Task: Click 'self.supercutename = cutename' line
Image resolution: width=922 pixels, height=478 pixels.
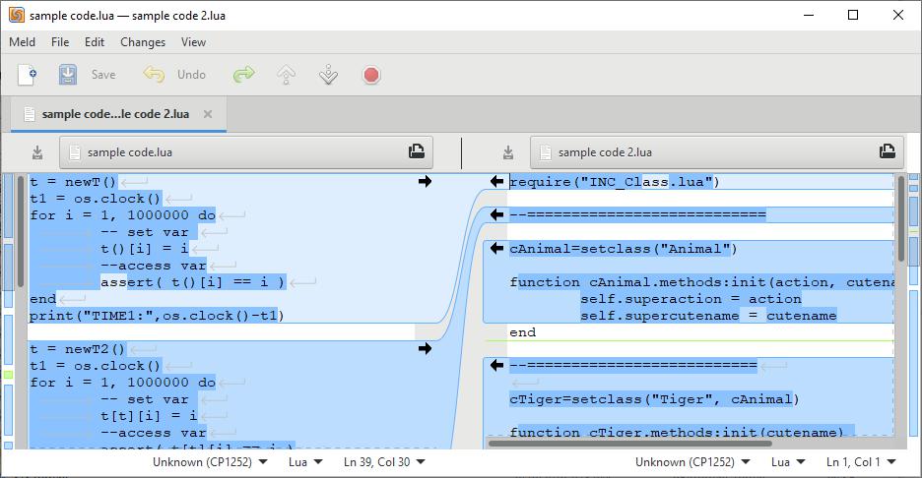Action: click(x=708, y=316)
